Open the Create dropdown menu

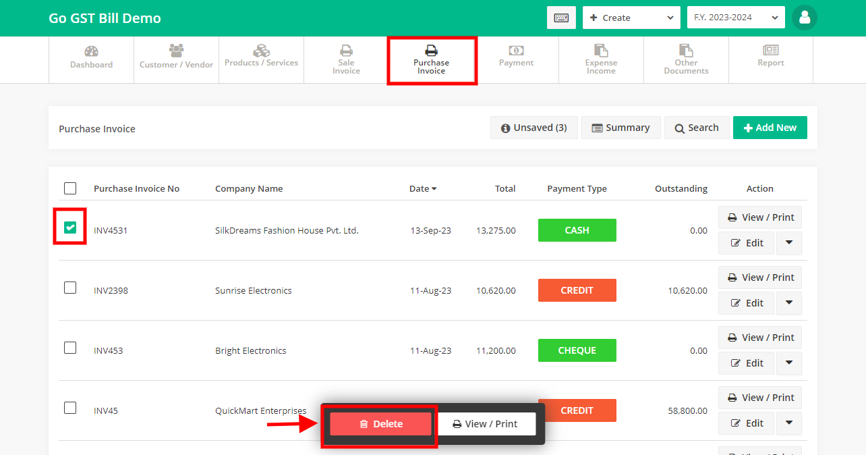(x=631, y=18)
